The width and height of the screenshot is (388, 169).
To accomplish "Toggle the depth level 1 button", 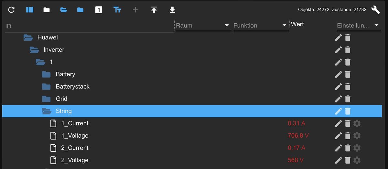I will [99, 10].
